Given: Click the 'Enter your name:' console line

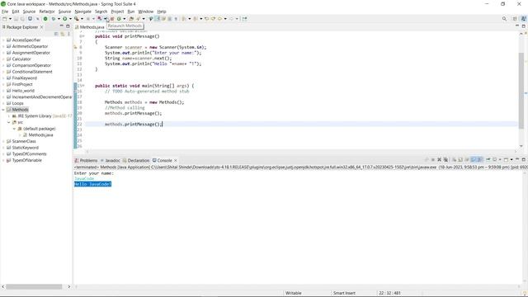Looking at the screenshot, I should pyautogui.click(x=94, y=173).
